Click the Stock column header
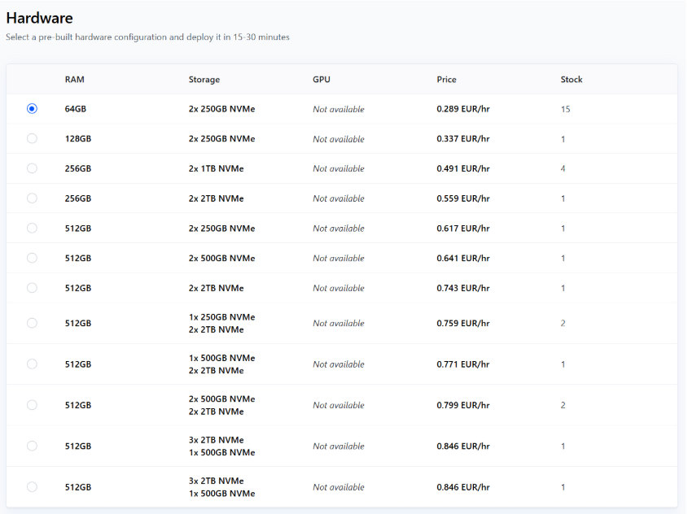688x514 pixels. tap(571, 80)
